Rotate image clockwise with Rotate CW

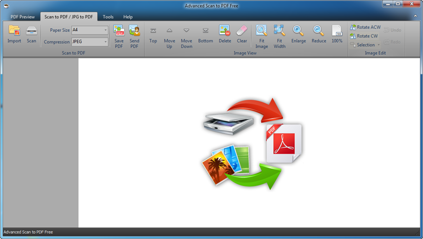(364, 36)
